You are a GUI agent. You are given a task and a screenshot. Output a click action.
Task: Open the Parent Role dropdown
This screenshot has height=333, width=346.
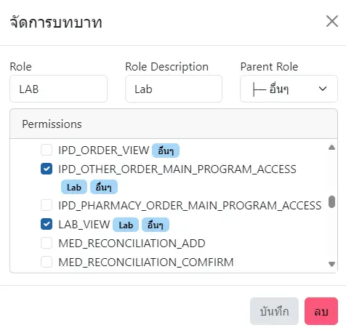[289, 89]
